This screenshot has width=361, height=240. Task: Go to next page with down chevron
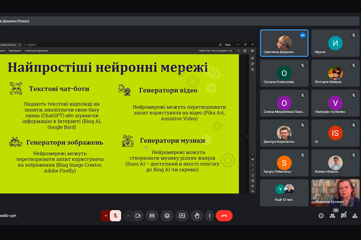click(x=253, y=170)
